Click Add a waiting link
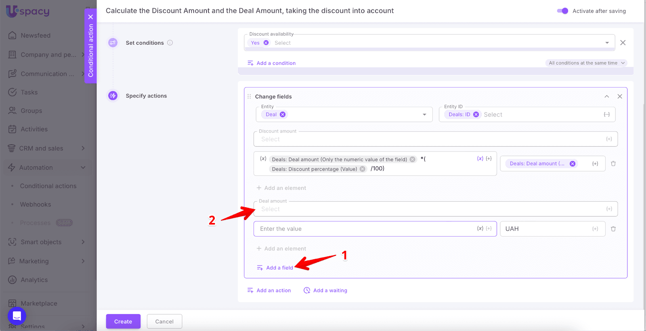Viewport: 646px width, 331px height. (x=329, y=290)
